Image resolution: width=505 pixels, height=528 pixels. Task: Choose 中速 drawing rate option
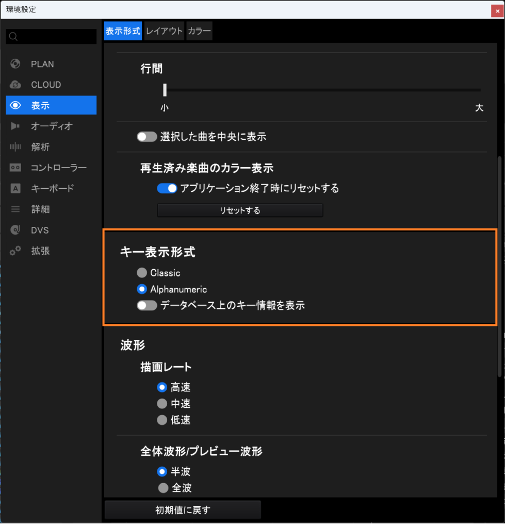tap(162, 403)
